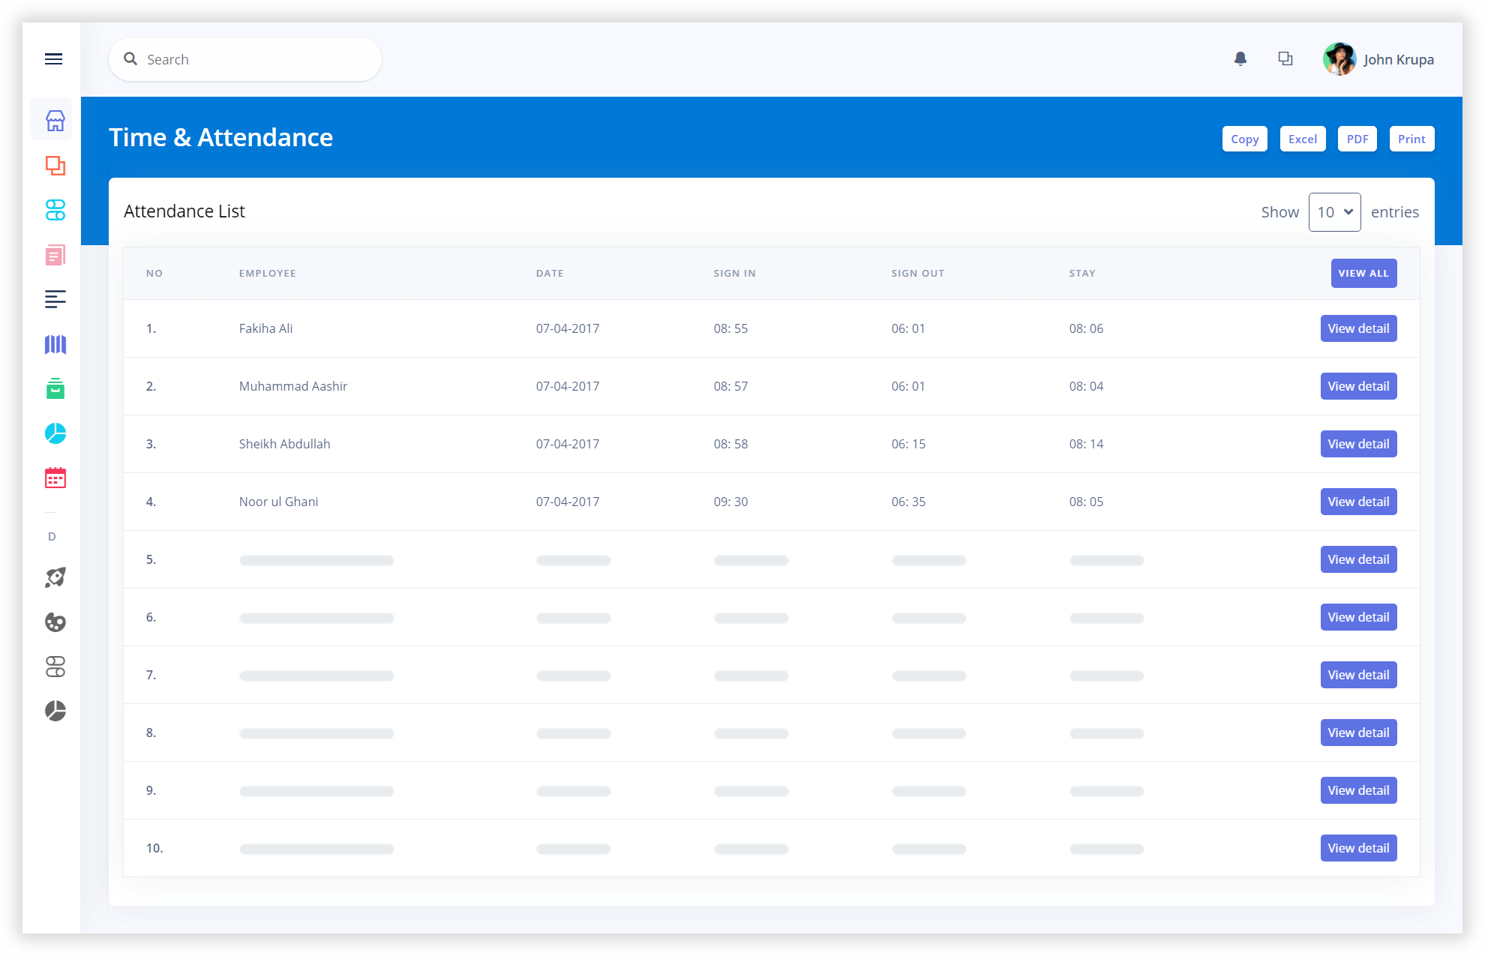The width and height of the screenshot is (1485, 956).
Task: Click the EMPLOYEE column header
Action: click(267, 273)
